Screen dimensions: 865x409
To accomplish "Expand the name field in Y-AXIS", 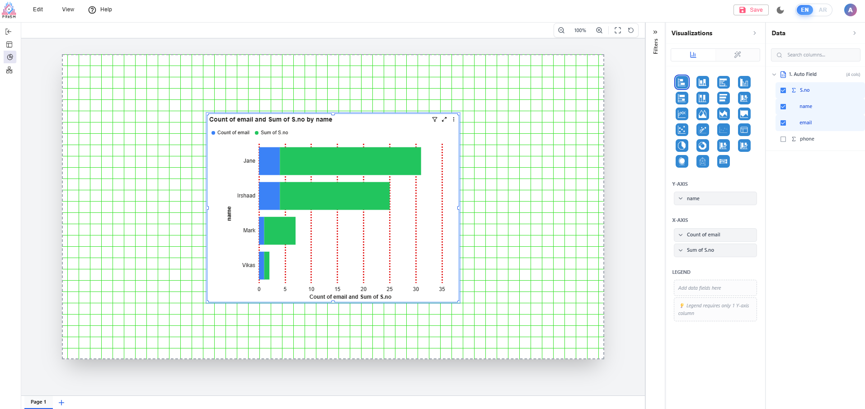I will (x=681, y=198).
